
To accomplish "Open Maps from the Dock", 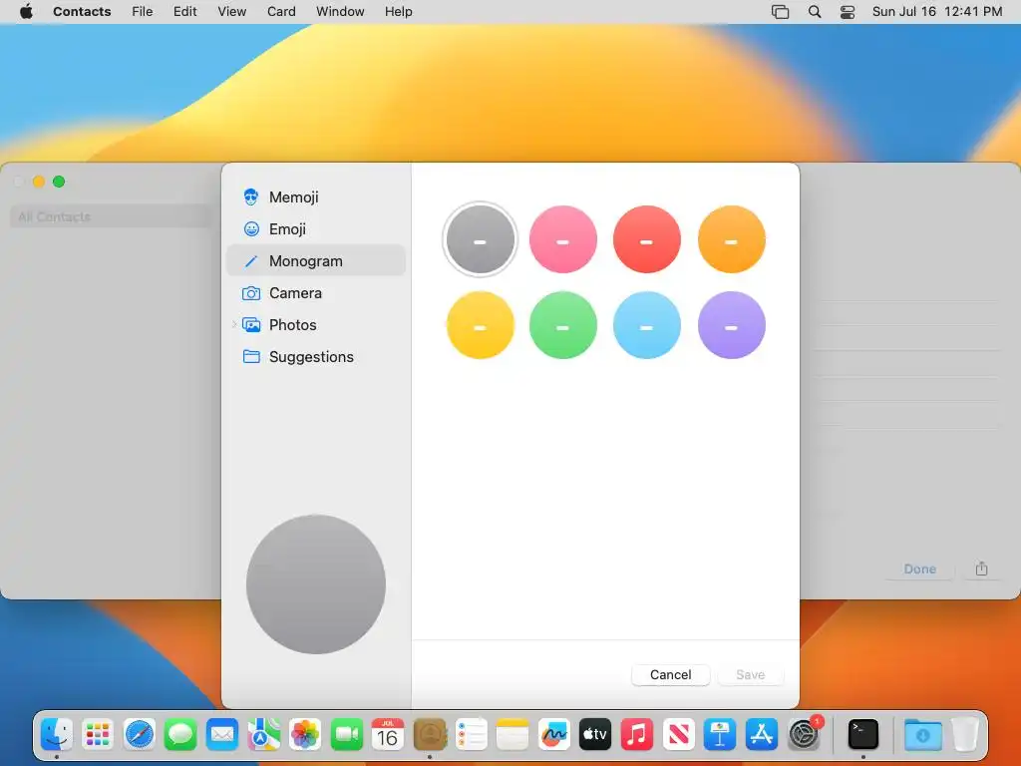I will coord(263,735).
